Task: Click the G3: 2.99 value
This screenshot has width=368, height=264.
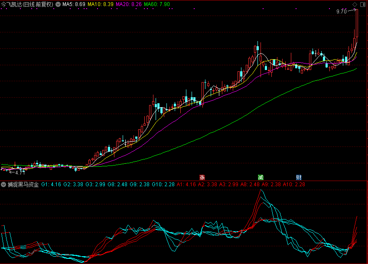Action: pos(95,184)
